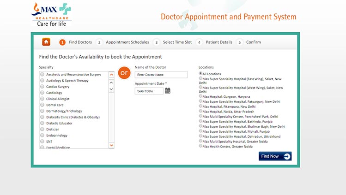Image resolution: width=346 pixels, height=195 pixels.
Task: Select Max Health Centre, Greater Noida
Action: click(x=200, y=146)
